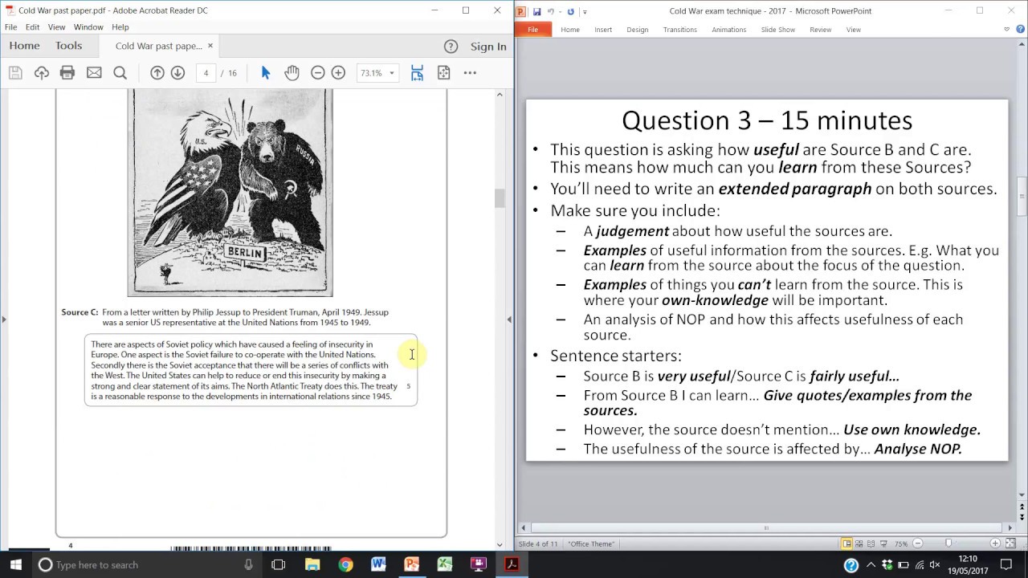The image size is (1028, 578).
Task: Open the PowerPoint File tab
Action: pyautogui.click(x=533, y=30)
